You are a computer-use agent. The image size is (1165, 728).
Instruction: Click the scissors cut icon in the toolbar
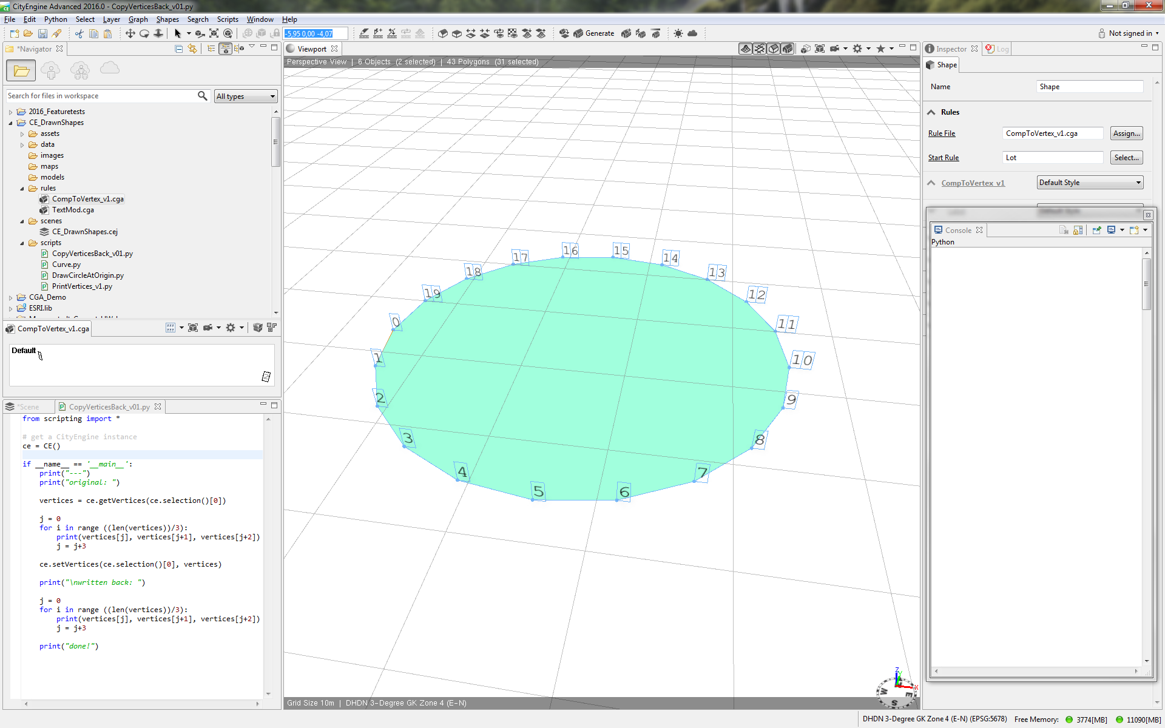coord(79,33)
